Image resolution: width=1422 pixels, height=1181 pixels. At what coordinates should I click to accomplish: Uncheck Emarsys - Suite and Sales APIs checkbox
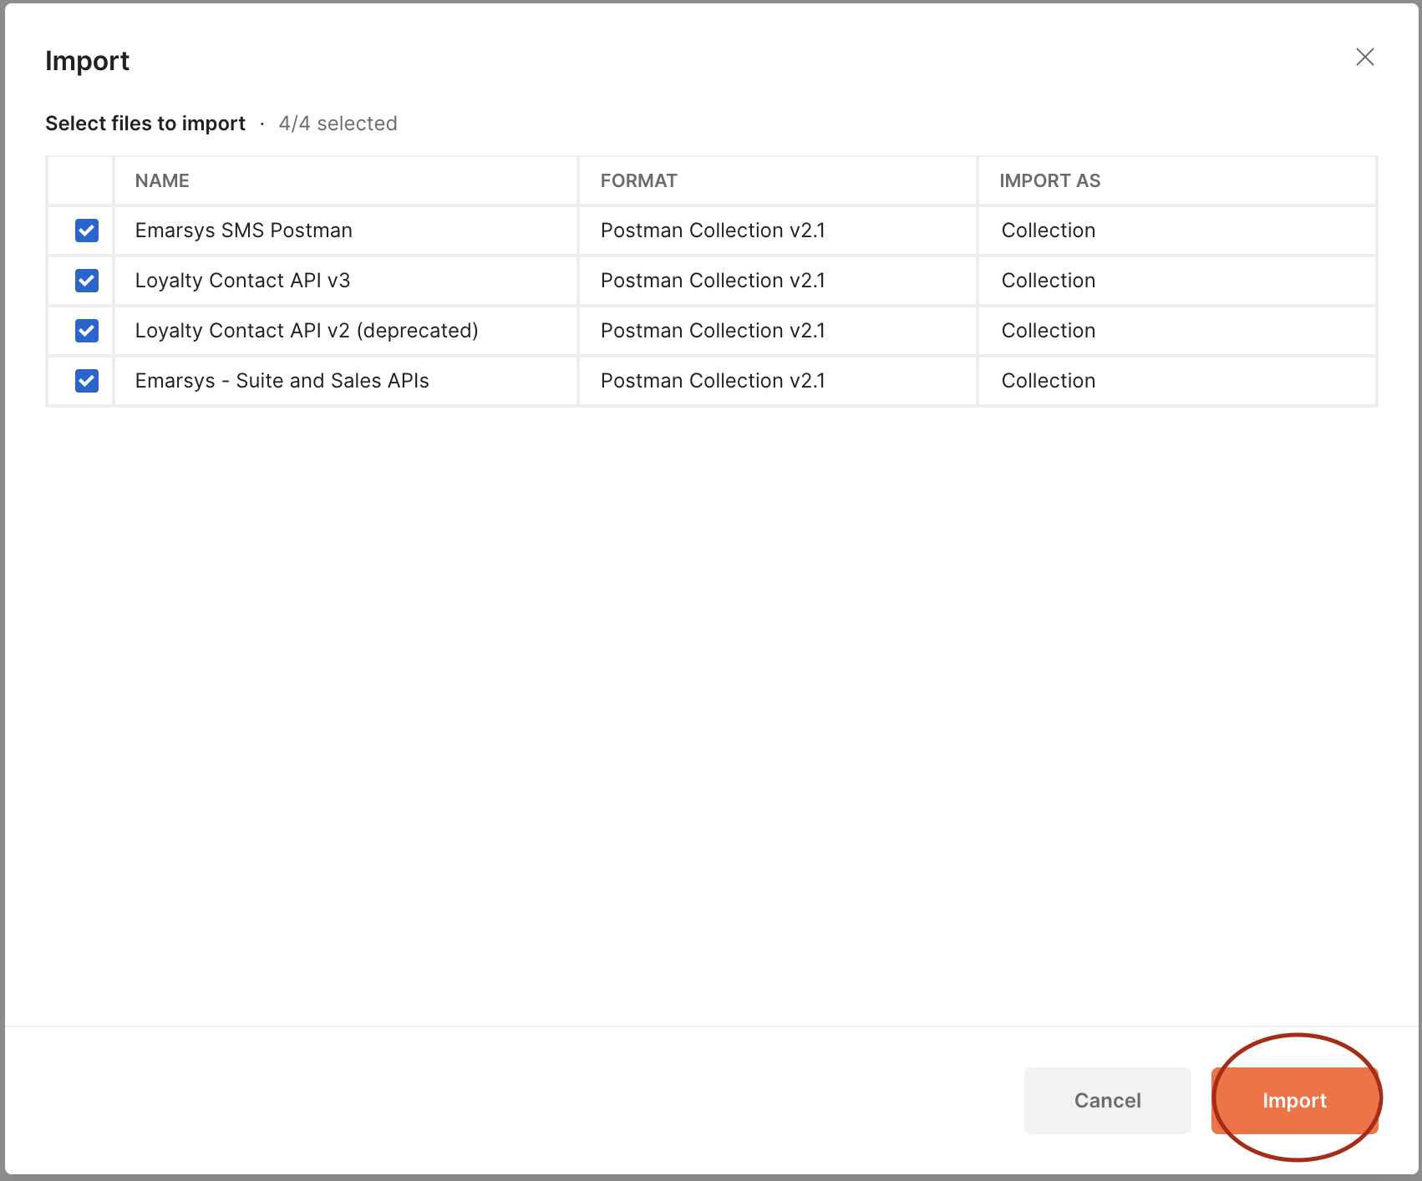(87, 381)
